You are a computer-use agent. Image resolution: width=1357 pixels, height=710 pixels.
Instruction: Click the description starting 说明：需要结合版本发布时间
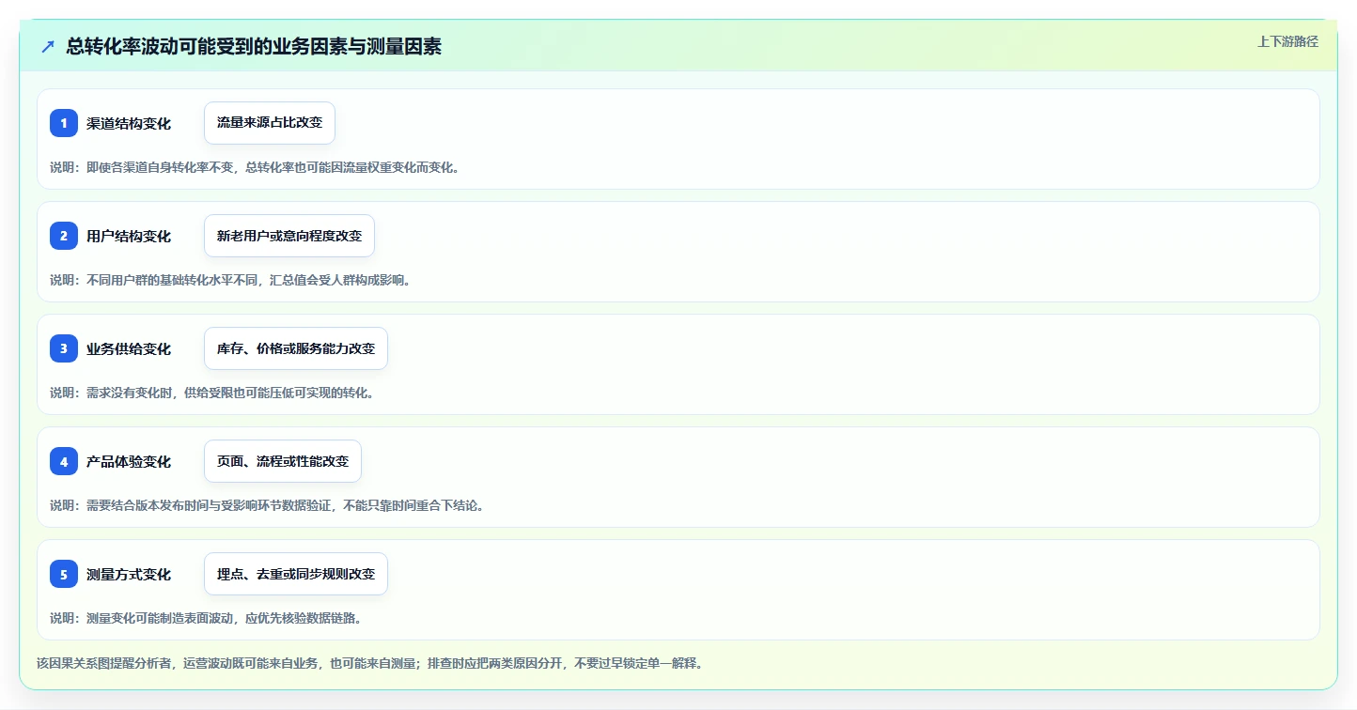pos(267,505)
